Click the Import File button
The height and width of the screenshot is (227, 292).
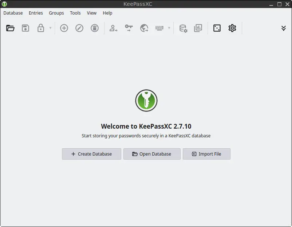point(206,154)
